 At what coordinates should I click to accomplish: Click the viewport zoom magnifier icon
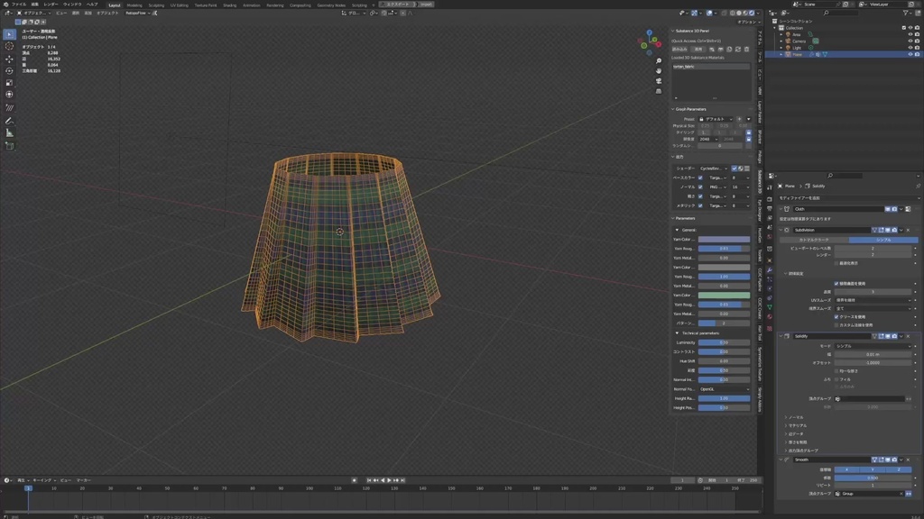658,60
